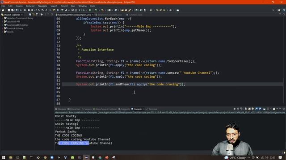The width and height of the screenshot is (286, 160).
Task: Click the Resume debug toolbar icon
Action: pyautogui.click(x=25, y=10)
